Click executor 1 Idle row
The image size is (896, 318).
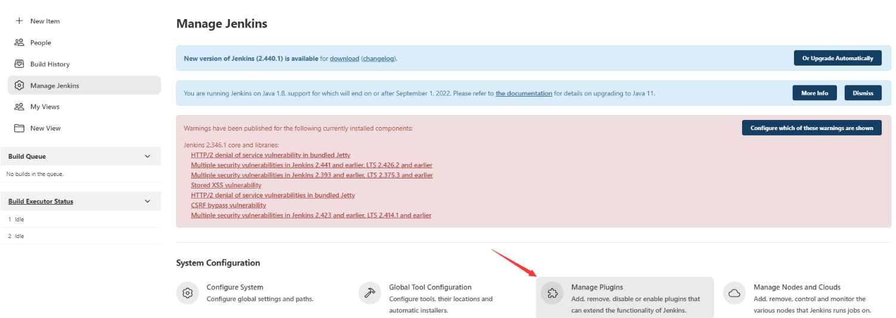click(81, 219)
